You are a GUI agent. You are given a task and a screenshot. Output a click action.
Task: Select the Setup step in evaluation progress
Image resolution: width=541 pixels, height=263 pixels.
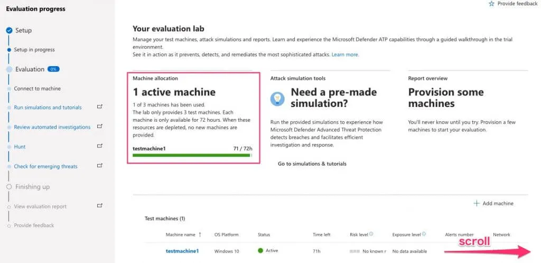(x=23, y=30)
